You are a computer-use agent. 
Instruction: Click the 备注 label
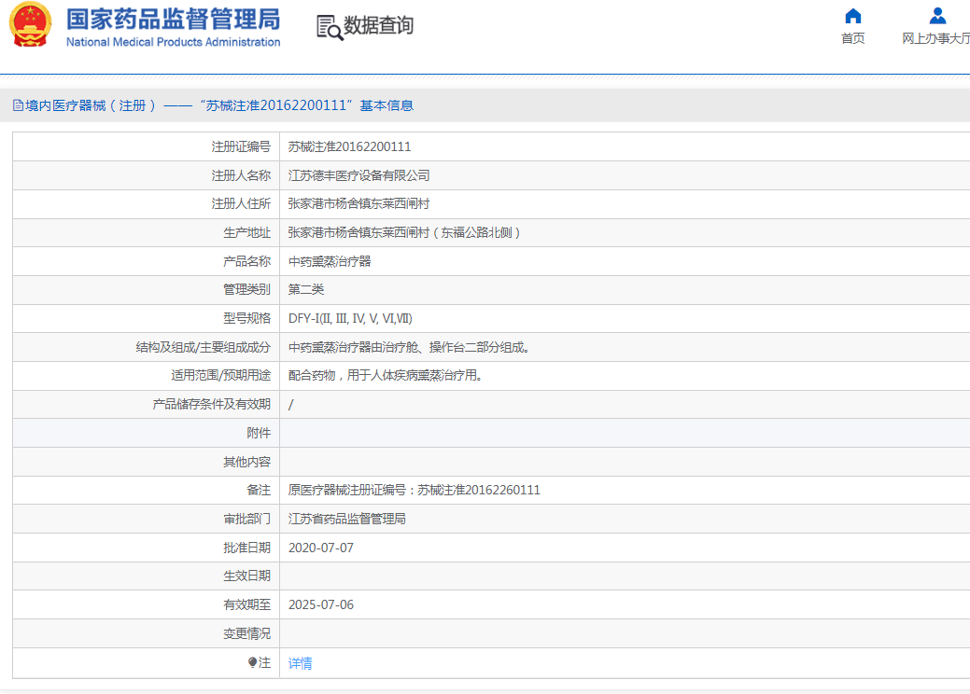[x=259, y=490]
